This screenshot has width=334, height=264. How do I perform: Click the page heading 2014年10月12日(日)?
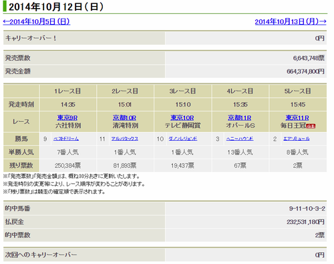(56, 7)
